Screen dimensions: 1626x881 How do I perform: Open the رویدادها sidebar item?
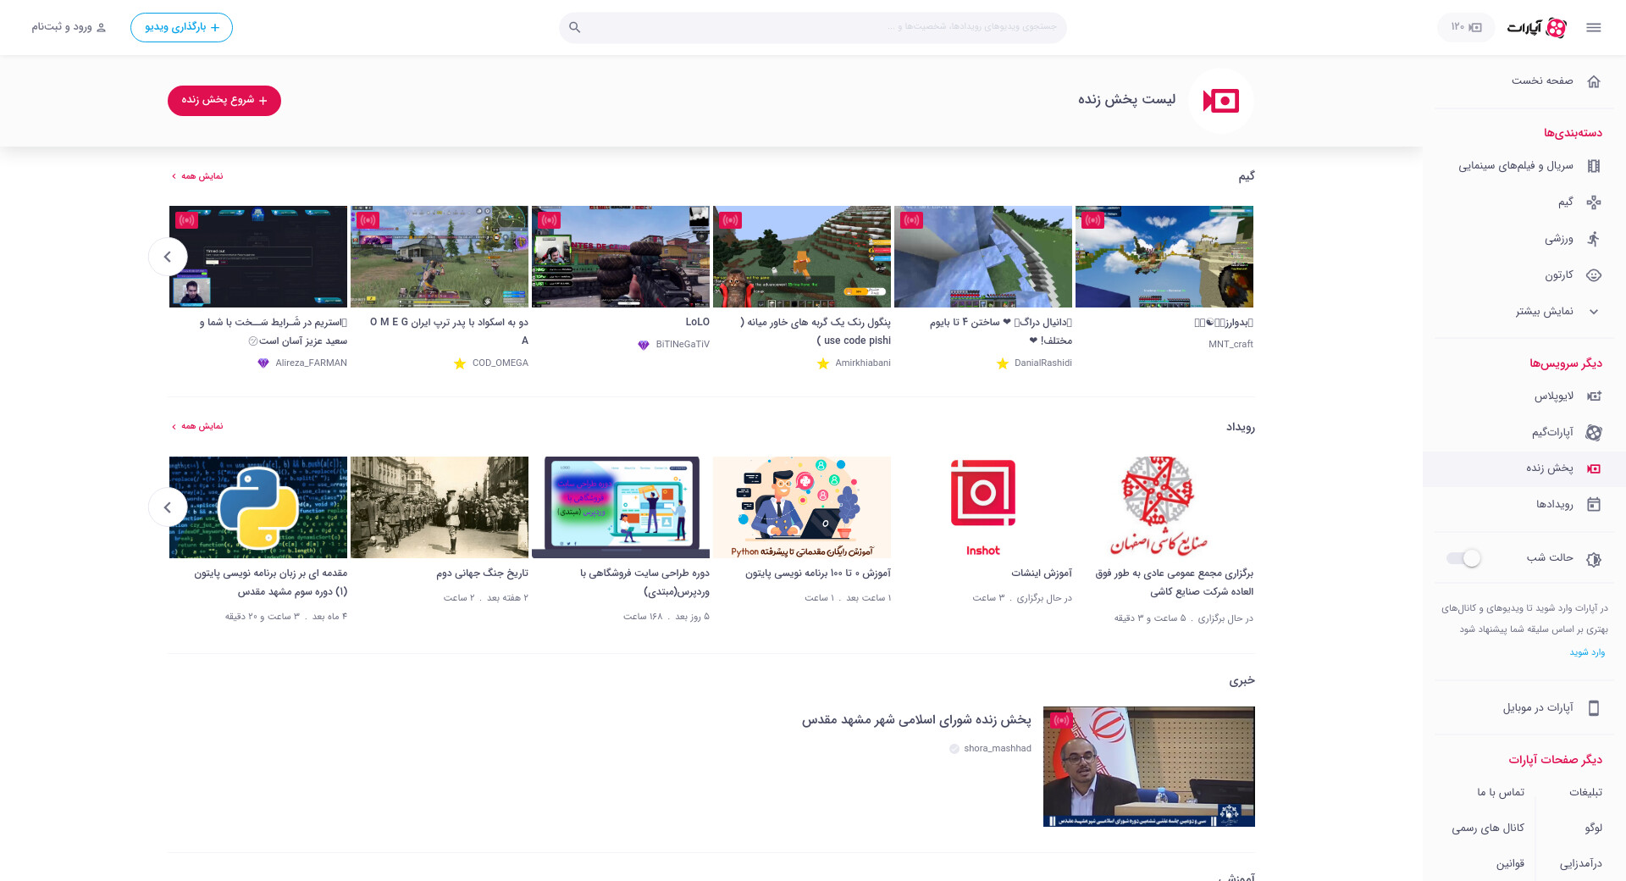pos(1524,504)
